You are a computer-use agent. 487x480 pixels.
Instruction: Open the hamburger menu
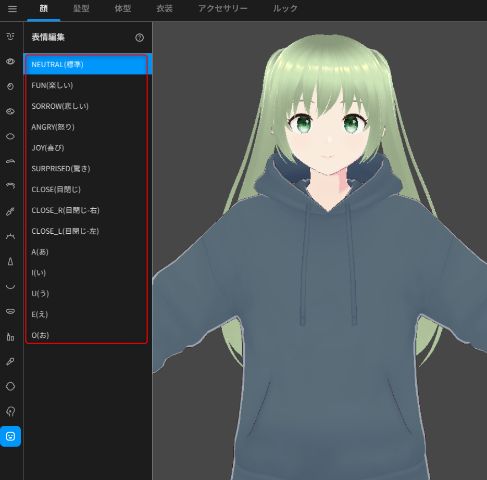12,9
